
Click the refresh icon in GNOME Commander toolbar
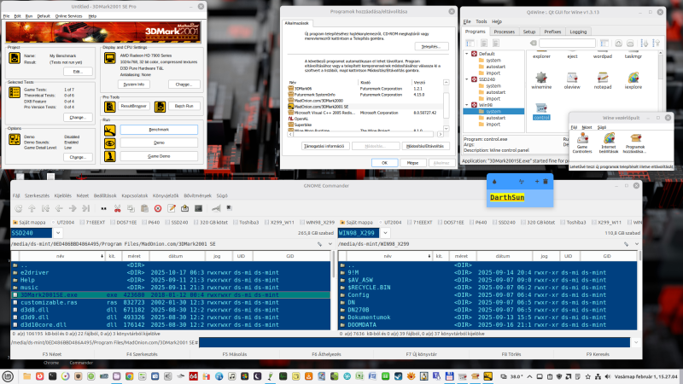[18, 208]
